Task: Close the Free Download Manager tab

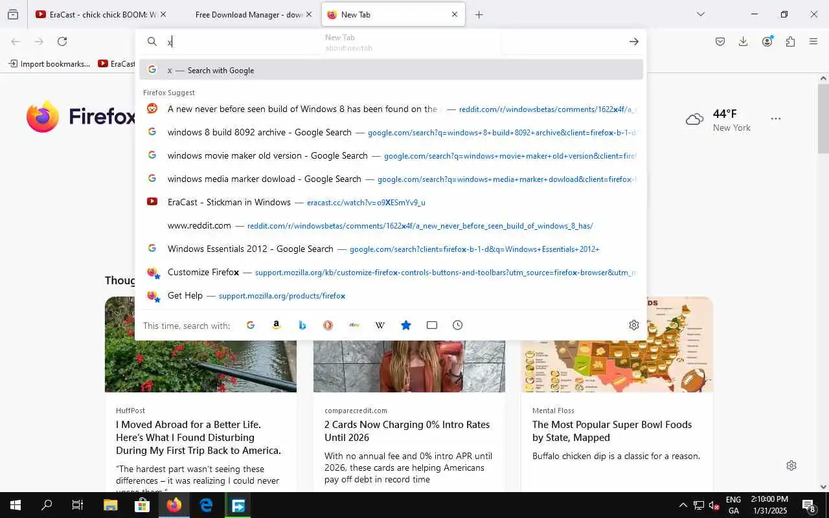Action: (x=308, y=14)
